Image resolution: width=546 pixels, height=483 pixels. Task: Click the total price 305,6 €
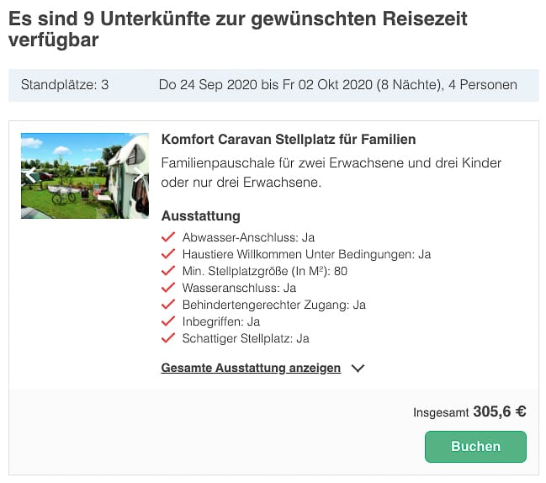coord(499,411)
